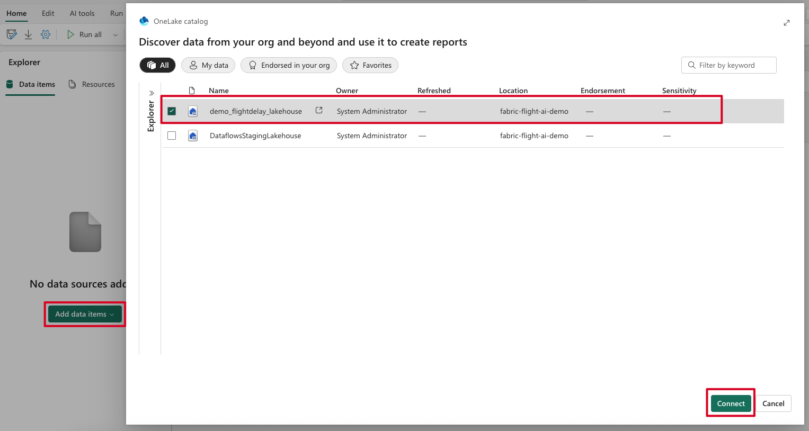
Task: Click the expand dialog icon at top right
Action: click(787, 23)
